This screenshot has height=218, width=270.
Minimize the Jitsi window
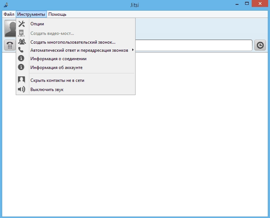click(x=237, y=4)
